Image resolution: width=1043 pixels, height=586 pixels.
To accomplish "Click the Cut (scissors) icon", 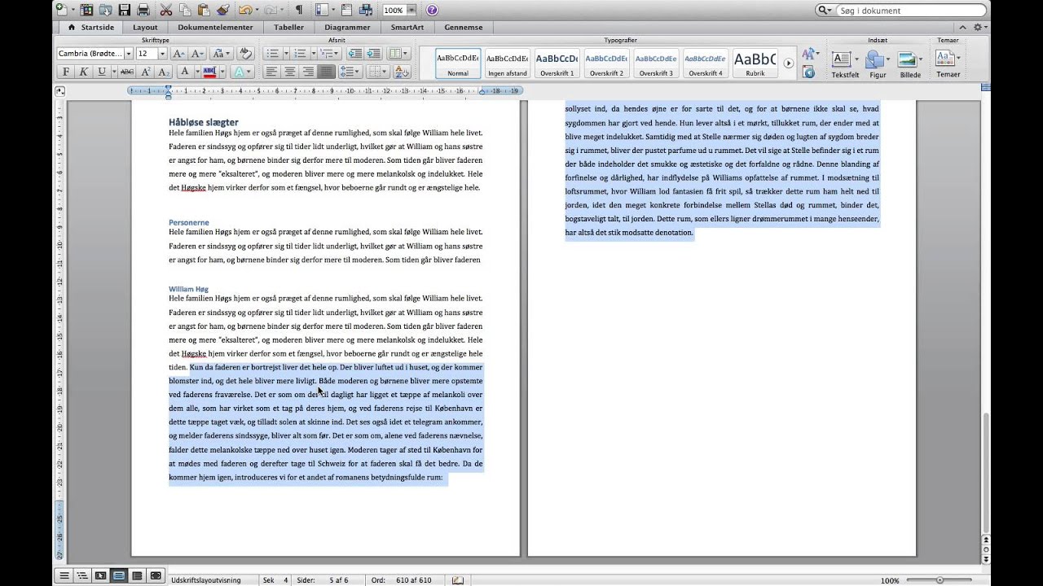I will tap(166, 10).
